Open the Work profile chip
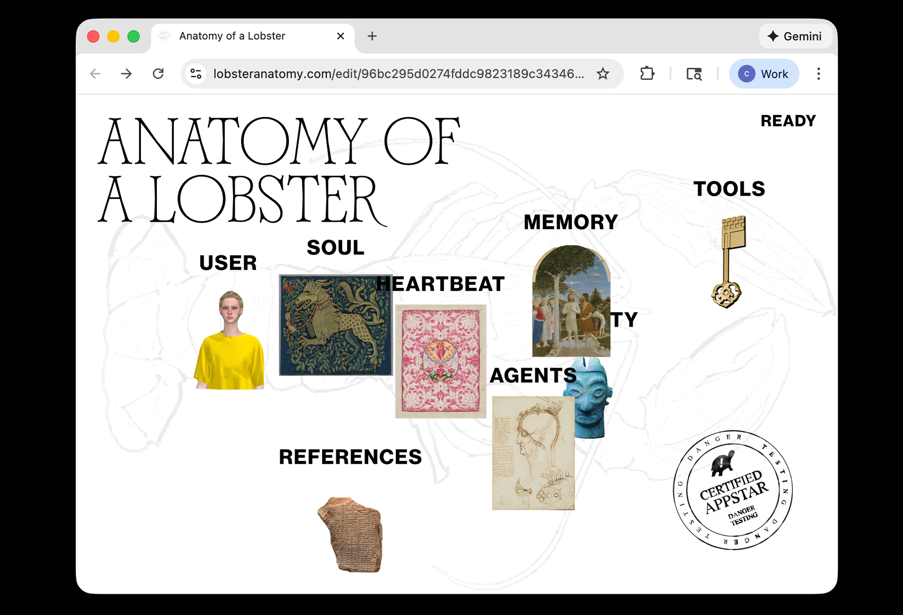The image size is (903, 615). point(764,74)
